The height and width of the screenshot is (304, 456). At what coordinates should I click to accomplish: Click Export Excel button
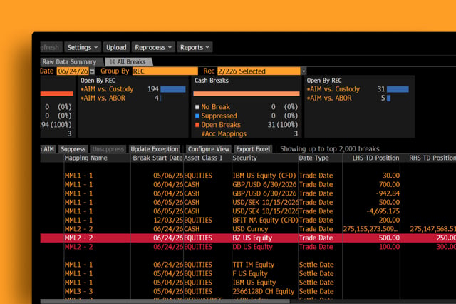point(253,149)
